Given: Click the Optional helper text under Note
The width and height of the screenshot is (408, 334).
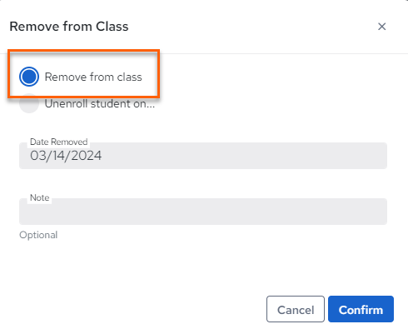Looking at the screenshot, I should (38, 235).
